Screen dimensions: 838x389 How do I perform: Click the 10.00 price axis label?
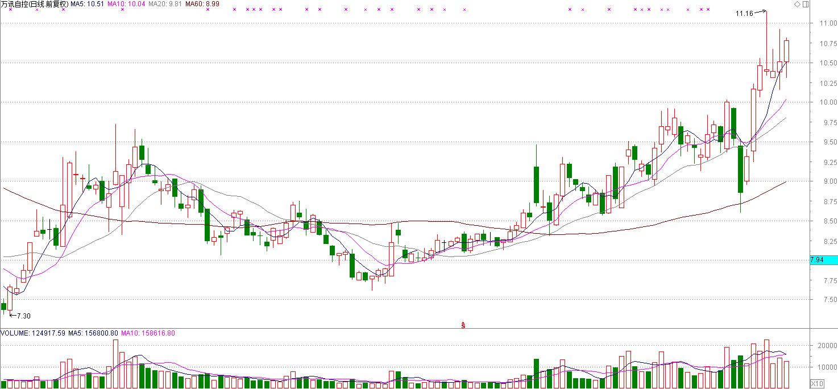pyautogui.click(x=828, y=102)
